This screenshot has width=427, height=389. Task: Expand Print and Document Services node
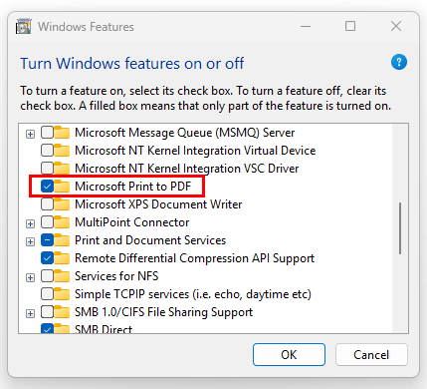30,241
